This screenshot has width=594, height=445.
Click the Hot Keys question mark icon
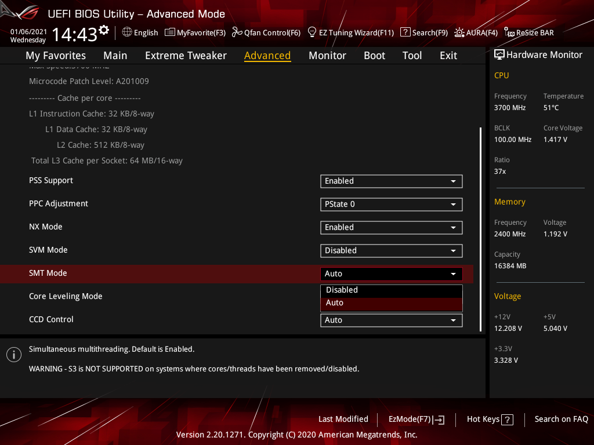[507, 420]
